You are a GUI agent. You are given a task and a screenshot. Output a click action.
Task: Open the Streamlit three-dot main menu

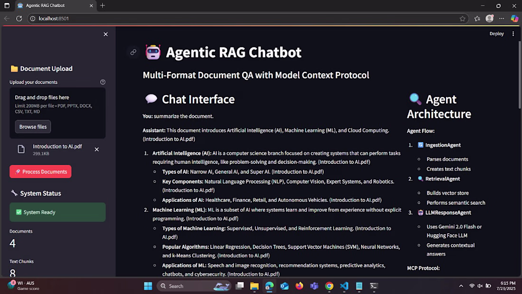coord(513,34)
